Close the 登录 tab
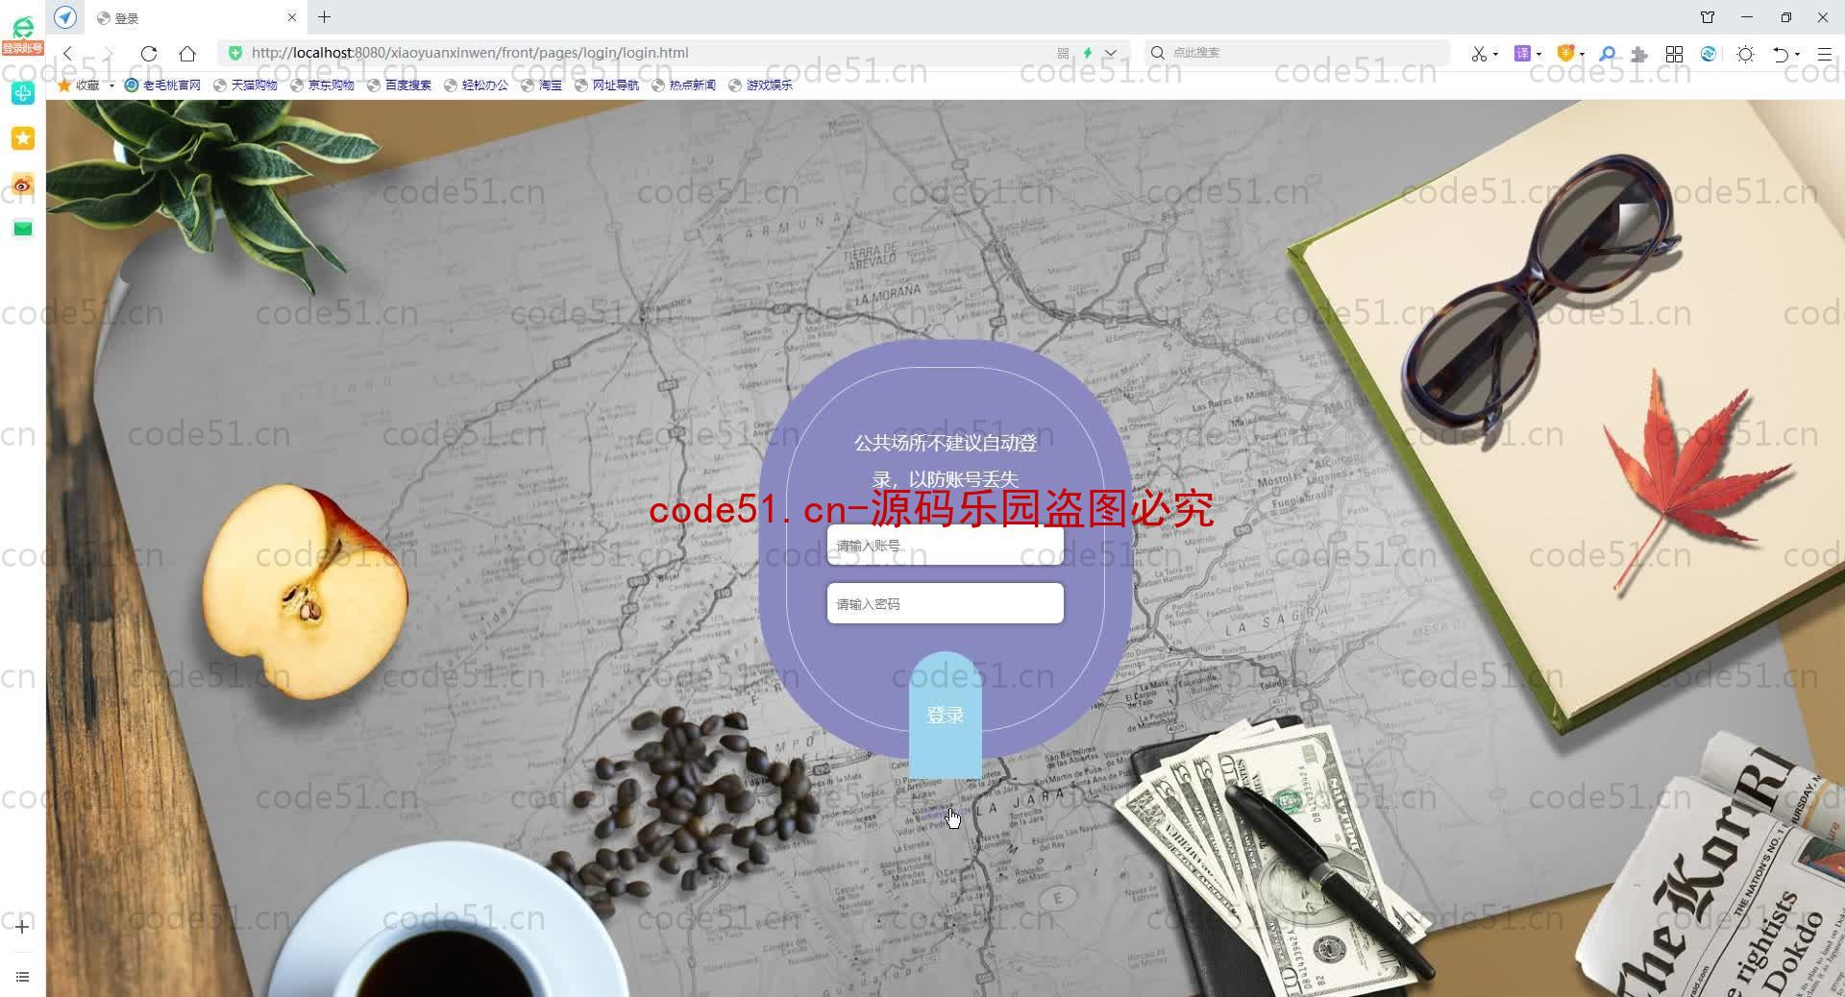The height and width of the screenshot is (997, 1845). [292, 17]
